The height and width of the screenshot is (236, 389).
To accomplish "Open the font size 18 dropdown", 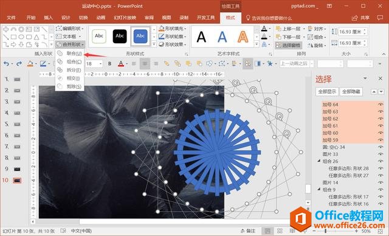I will point(100,64).
